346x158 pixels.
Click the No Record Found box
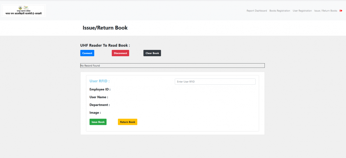coord(172,65)
